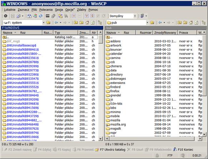208x159 pixels.
Task: Open the F: system drive dropdown
Action: pyautogui.click(x=44, y=23)
